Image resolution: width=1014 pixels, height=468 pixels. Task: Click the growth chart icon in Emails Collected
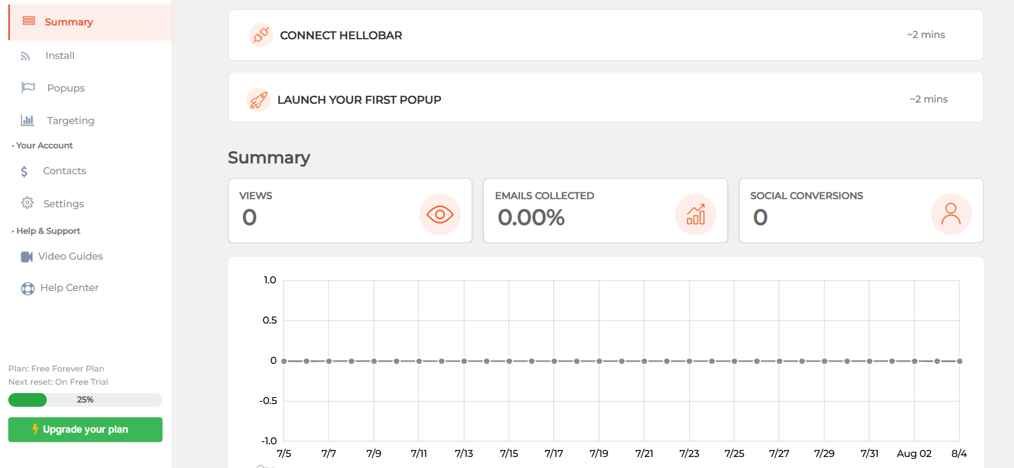695,214
